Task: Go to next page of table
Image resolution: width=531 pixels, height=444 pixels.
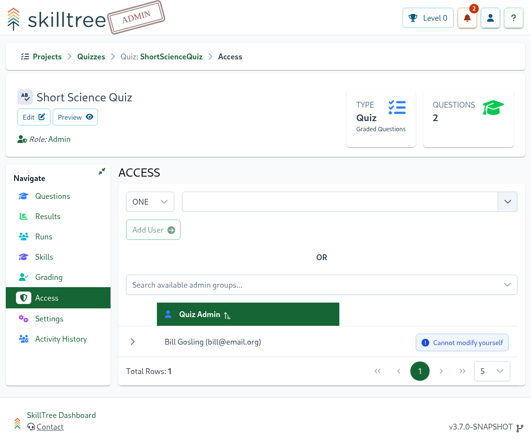Action: click(x=441, y=371)
